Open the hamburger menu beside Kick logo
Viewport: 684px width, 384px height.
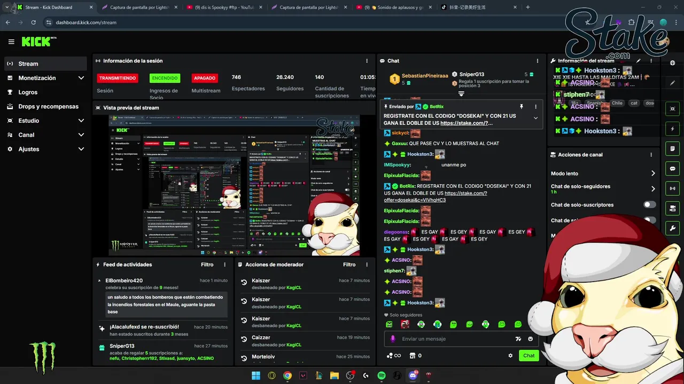pos(11,42)
